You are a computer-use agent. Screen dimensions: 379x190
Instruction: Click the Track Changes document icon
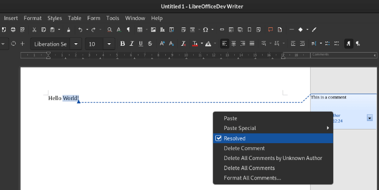[x=280, y=29]
